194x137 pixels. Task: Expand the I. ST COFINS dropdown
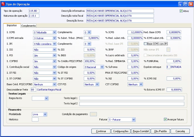(x=45, y=78)
